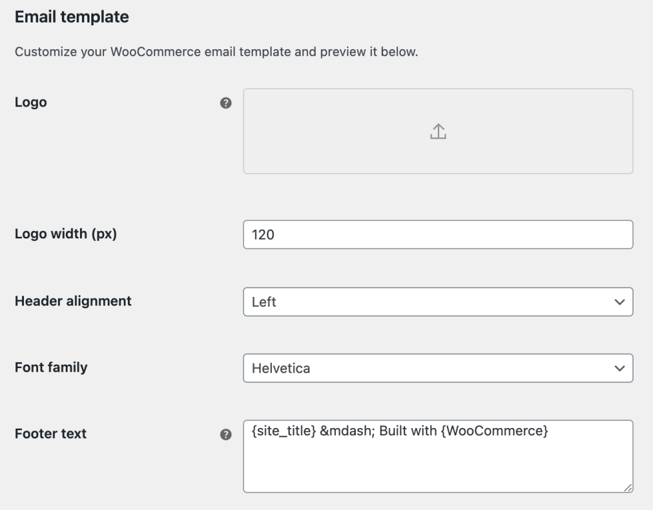Click the upload arrow icon for Logo
The height and width of the screenshot is (510, 653).
[438, 132]
